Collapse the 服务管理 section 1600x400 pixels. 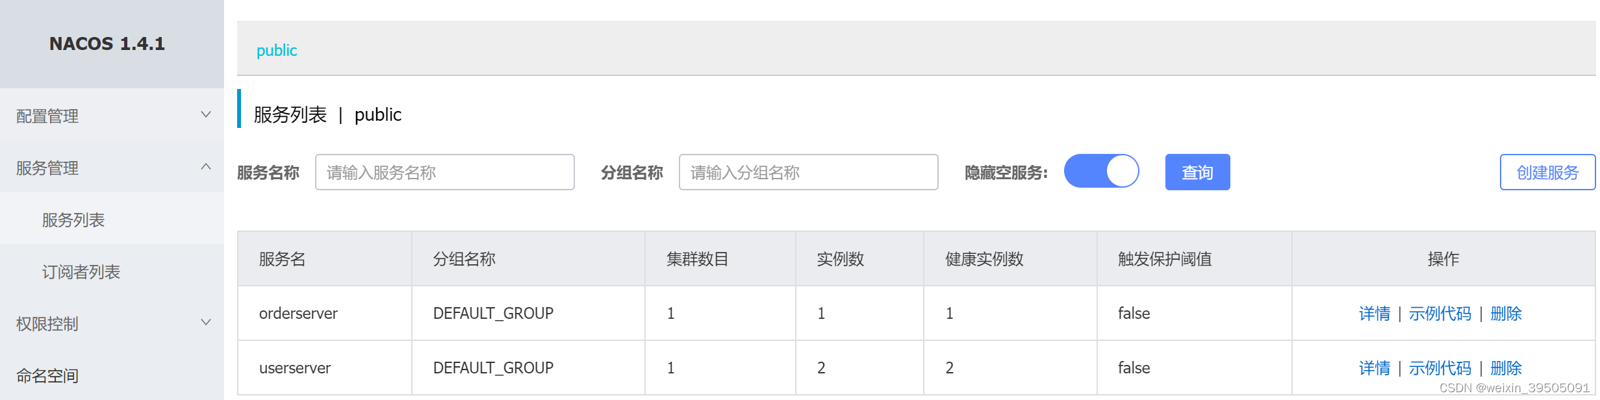pyautogui.click(x=47, y=168)
